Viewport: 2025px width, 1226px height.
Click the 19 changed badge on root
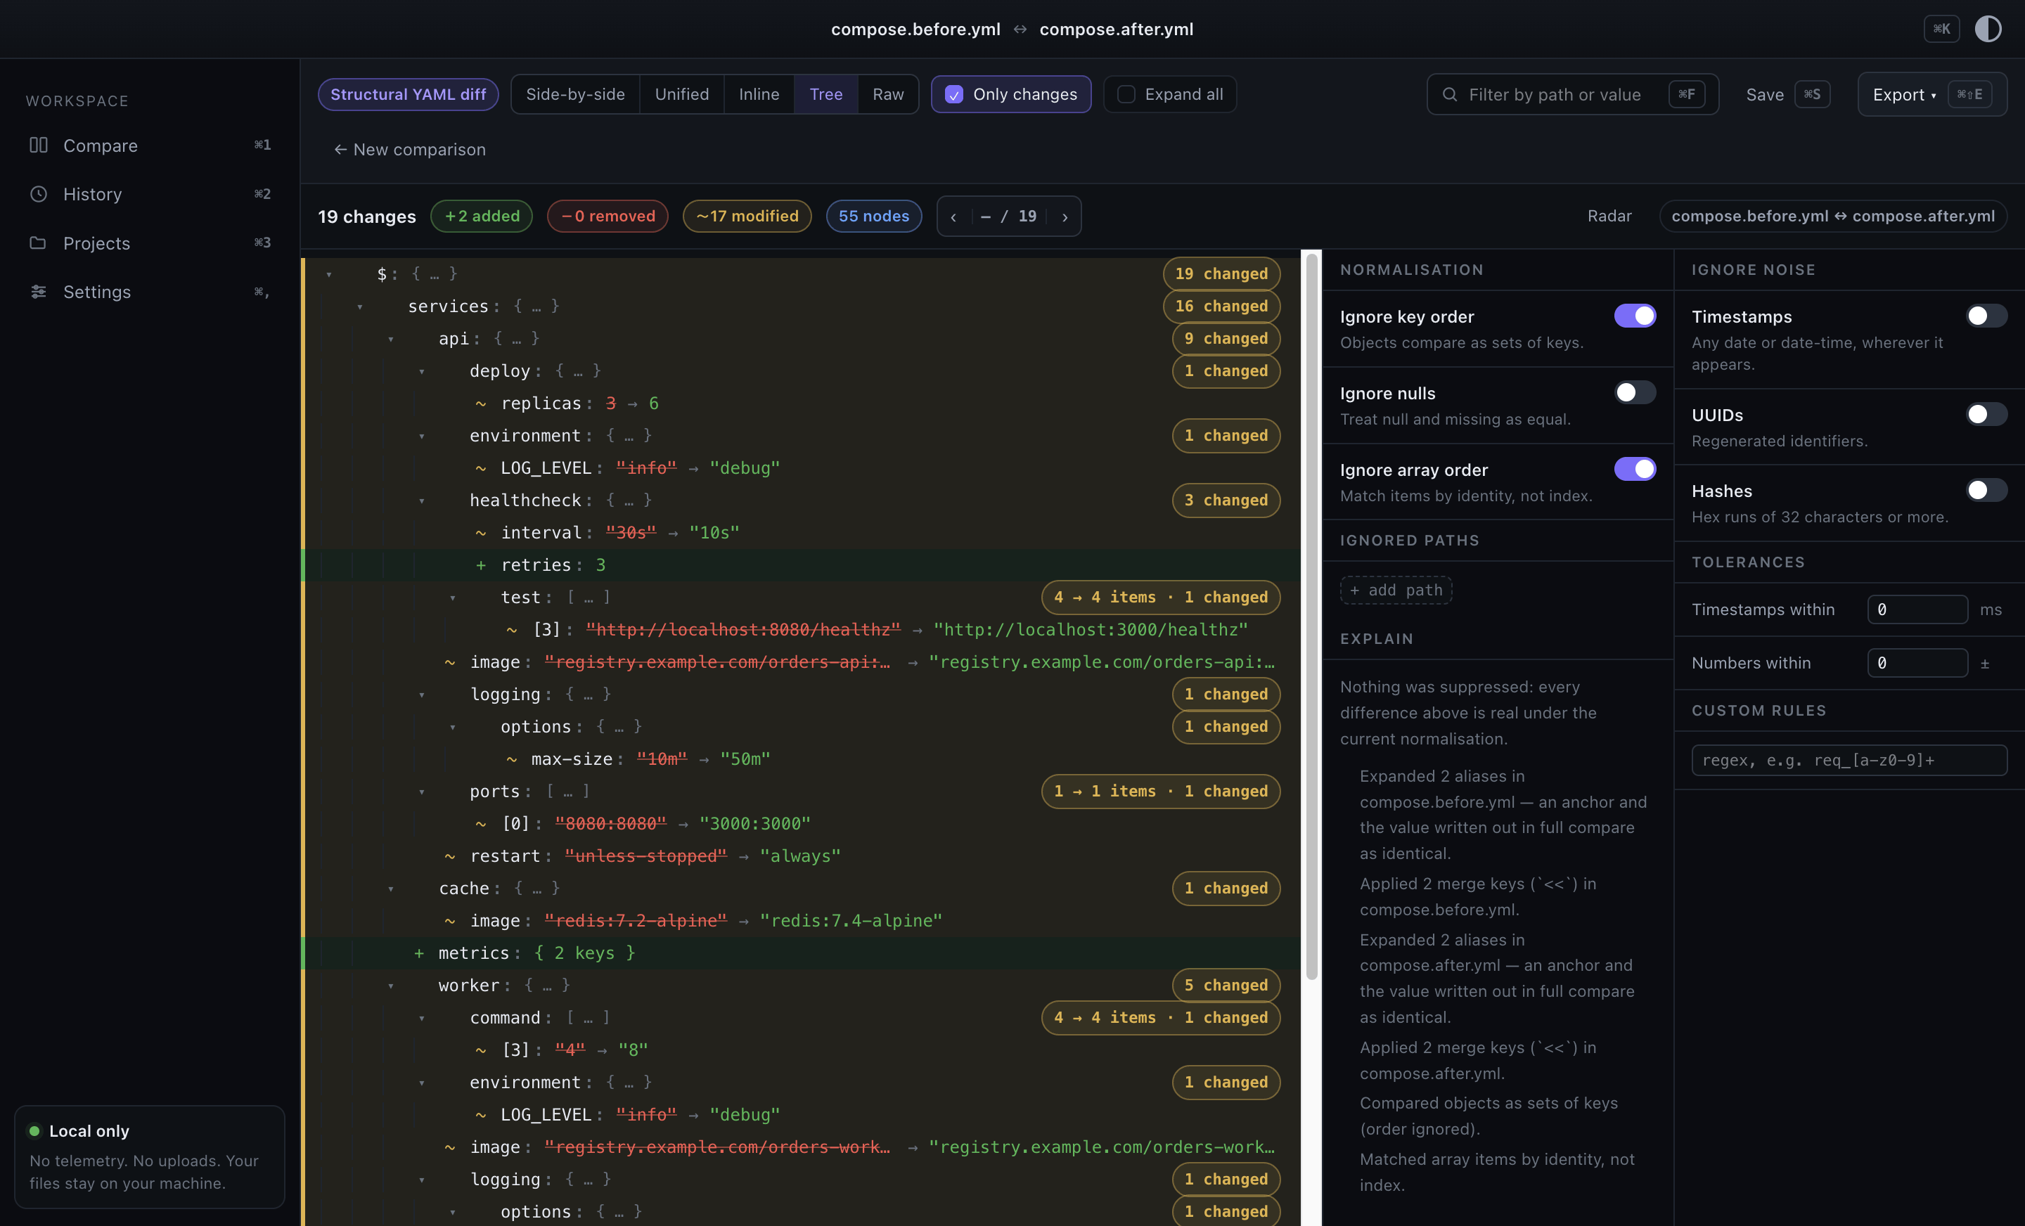(x=1221, y=274)
